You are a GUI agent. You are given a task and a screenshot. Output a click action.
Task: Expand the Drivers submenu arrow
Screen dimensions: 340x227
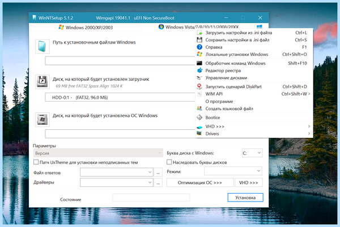(x=309, y=133)
